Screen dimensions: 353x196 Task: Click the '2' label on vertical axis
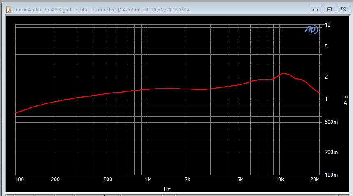326,77
